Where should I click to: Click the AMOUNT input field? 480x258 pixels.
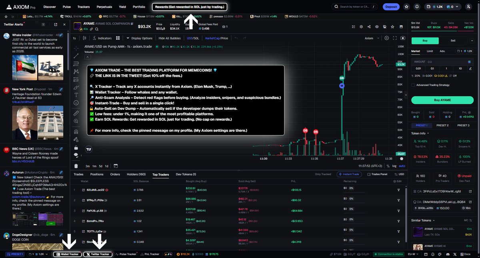[442, 62]
